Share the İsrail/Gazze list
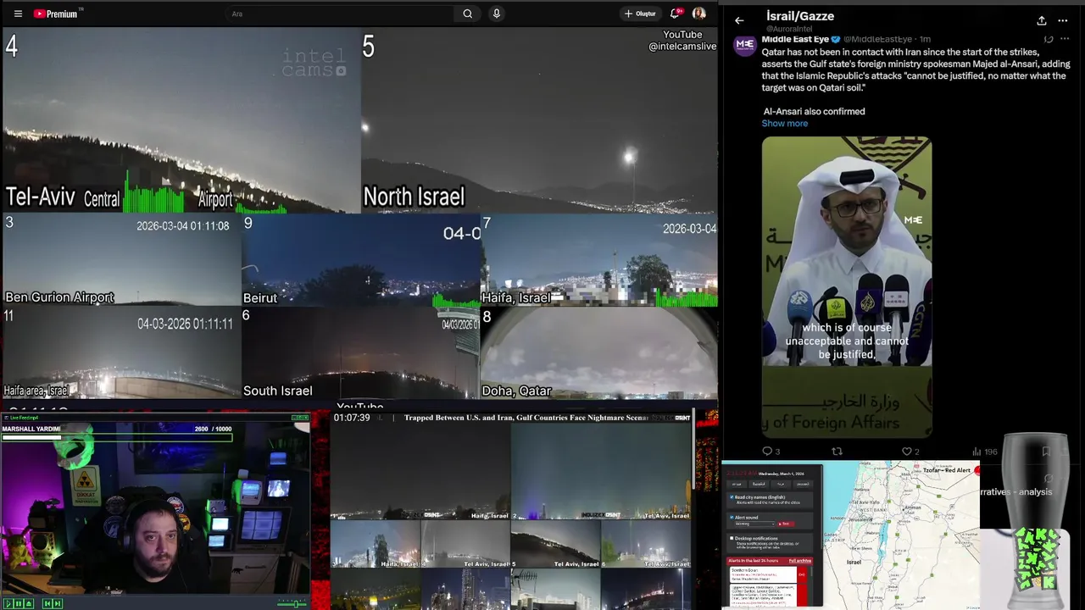 pyautogui.click(x=1041, y=20)
